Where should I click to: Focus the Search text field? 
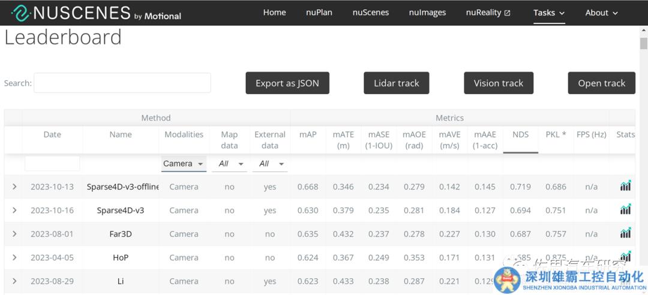click(x=122, y=83)
